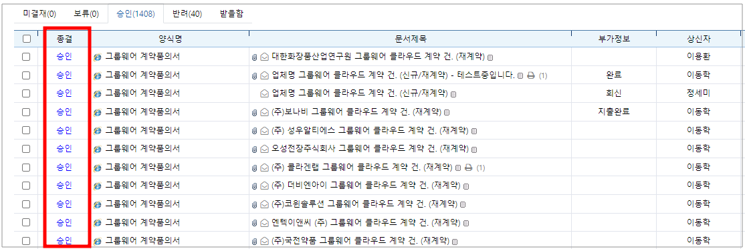Viewport: 745px width, 249px height.
Task: Open the 엔텍이앤씨 (주) 계약 건 document title
Action: (x=366, y=222)
